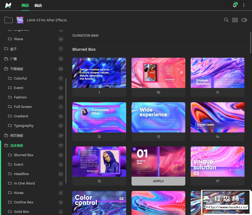The height and width of the screenshot is (215, 252).
Task: Click the folder icon next to Typography
Action: (x=10, y=125)
